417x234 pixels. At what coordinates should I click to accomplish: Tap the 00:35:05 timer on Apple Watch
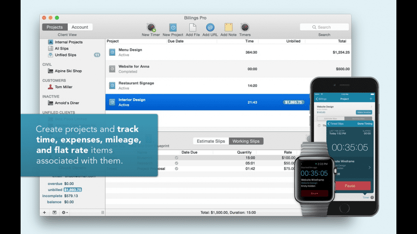point(314,173)
